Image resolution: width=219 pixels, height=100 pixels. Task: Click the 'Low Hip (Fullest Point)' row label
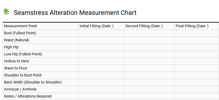(x=23, y=54)
